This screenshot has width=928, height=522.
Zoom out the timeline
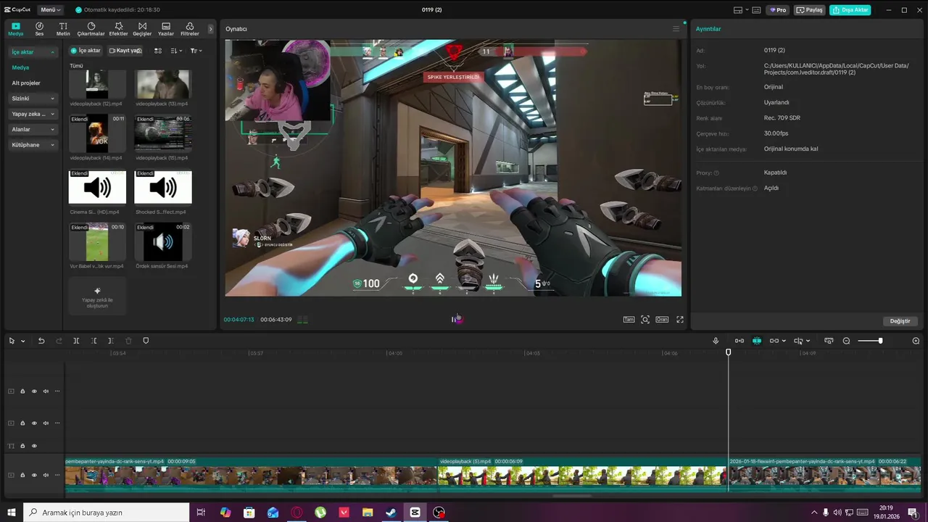pos(846,341)
